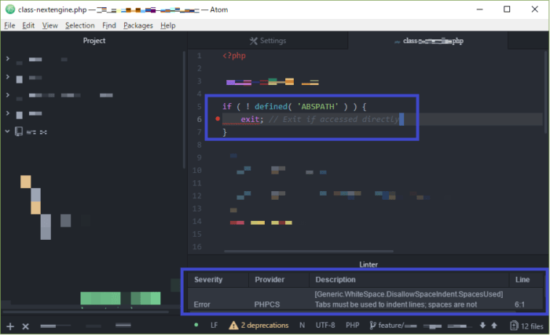Screen dimensions: 550x335
Task: Open the Packages menu
Action: point(138,25)
